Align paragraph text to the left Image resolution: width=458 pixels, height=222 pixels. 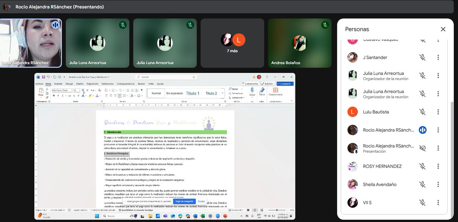(106, 95)
